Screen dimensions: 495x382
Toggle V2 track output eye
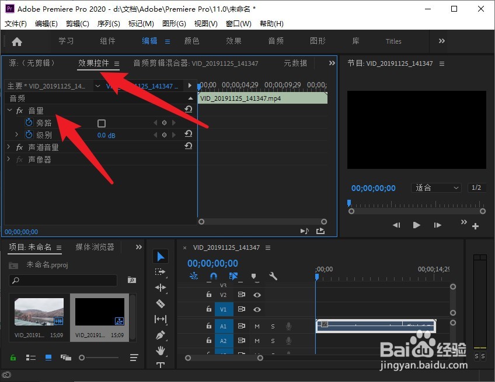click(257, 295)
